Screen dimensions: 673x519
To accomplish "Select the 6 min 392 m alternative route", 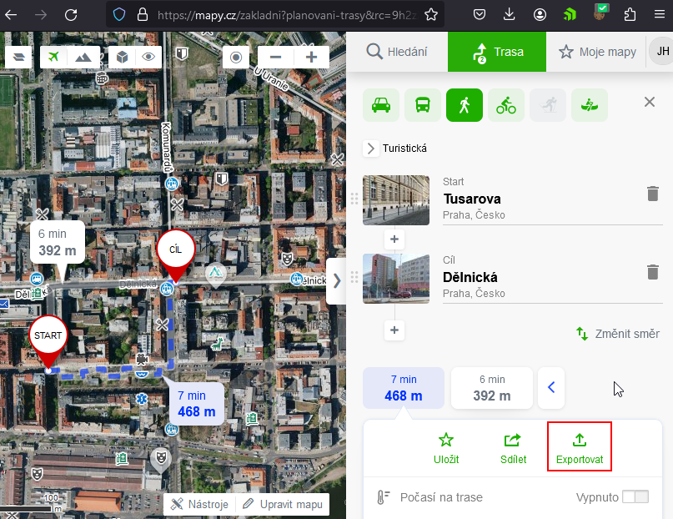I will click(492, 387).
